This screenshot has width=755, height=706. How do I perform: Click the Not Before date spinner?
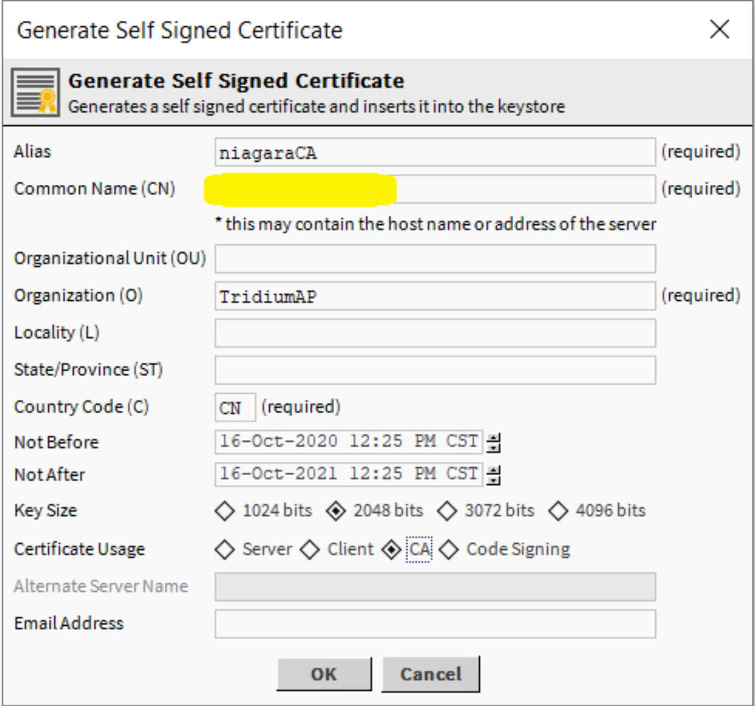[x=493, y=442]
